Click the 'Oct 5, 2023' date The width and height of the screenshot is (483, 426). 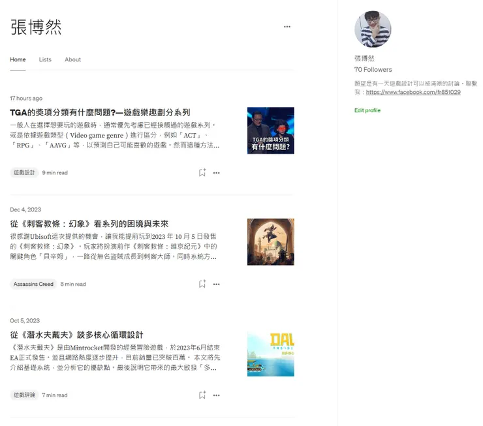pyautogui.click(x=25, y=321)
